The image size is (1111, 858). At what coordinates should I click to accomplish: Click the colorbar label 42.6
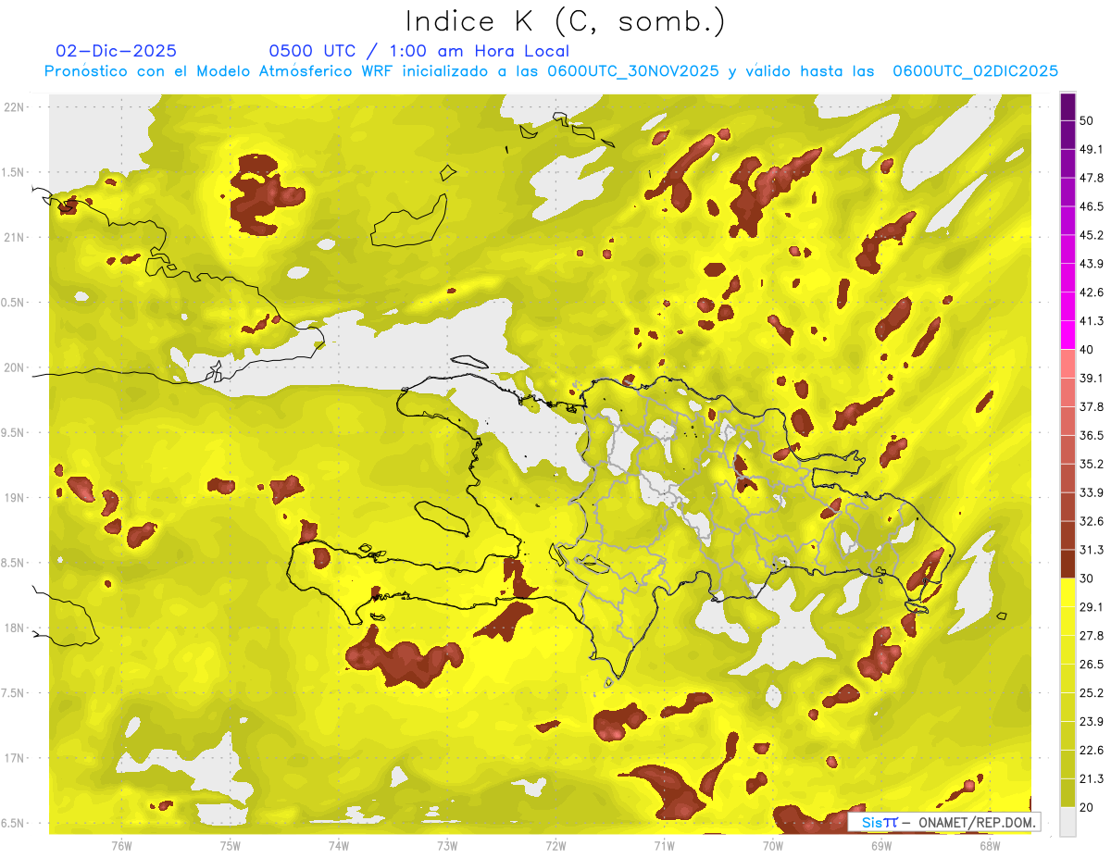coord(1092,292)
